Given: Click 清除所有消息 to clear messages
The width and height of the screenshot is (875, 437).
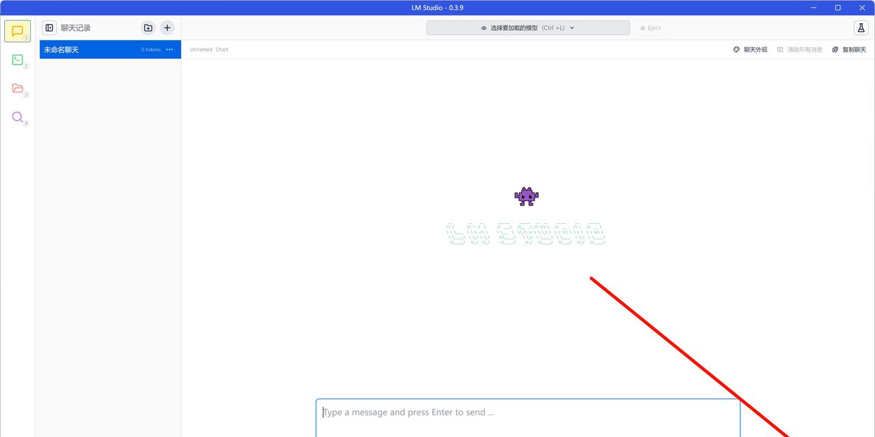Looking at the screenshot, I should click(800, 50).
